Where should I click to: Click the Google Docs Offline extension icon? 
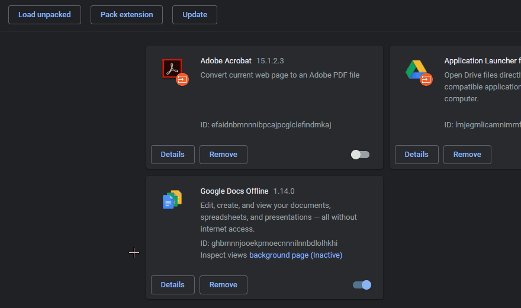(x=172, y=200)
